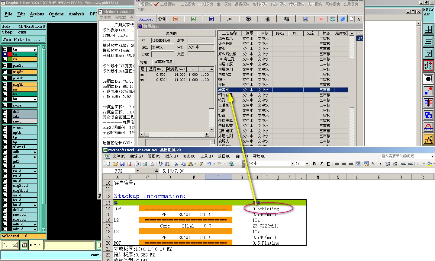Viewport: 435px width, 261px height.
Task: Open Excel 格式(O) menu
Action: coord(189,156)
